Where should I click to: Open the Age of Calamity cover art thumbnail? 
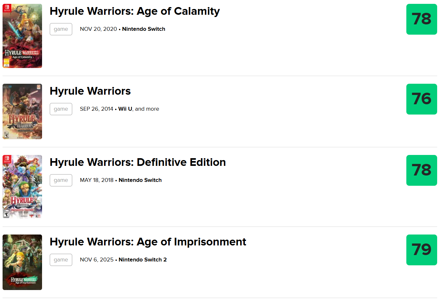tap(22, 36)
